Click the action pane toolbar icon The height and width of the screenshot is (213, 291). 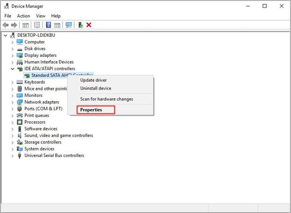[x=57, y=25]
